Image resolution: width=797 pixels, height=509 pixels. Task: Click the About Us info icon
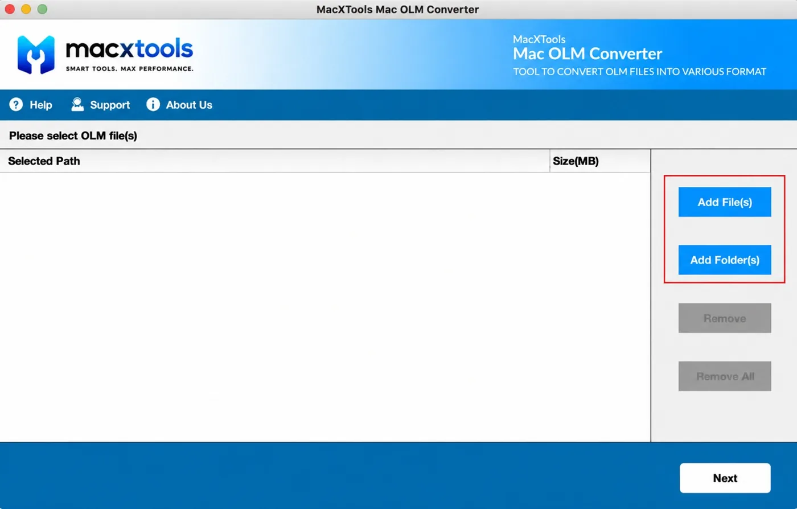(x=153, y=104)
